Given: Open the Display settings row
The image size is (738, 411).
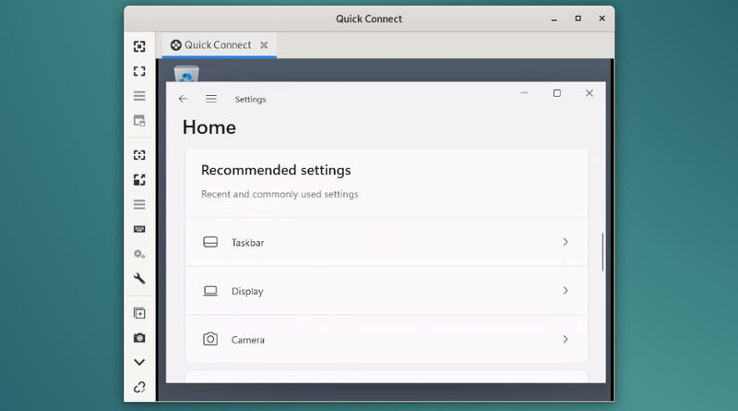Looking at the screenshot, I should coord(387,291).
